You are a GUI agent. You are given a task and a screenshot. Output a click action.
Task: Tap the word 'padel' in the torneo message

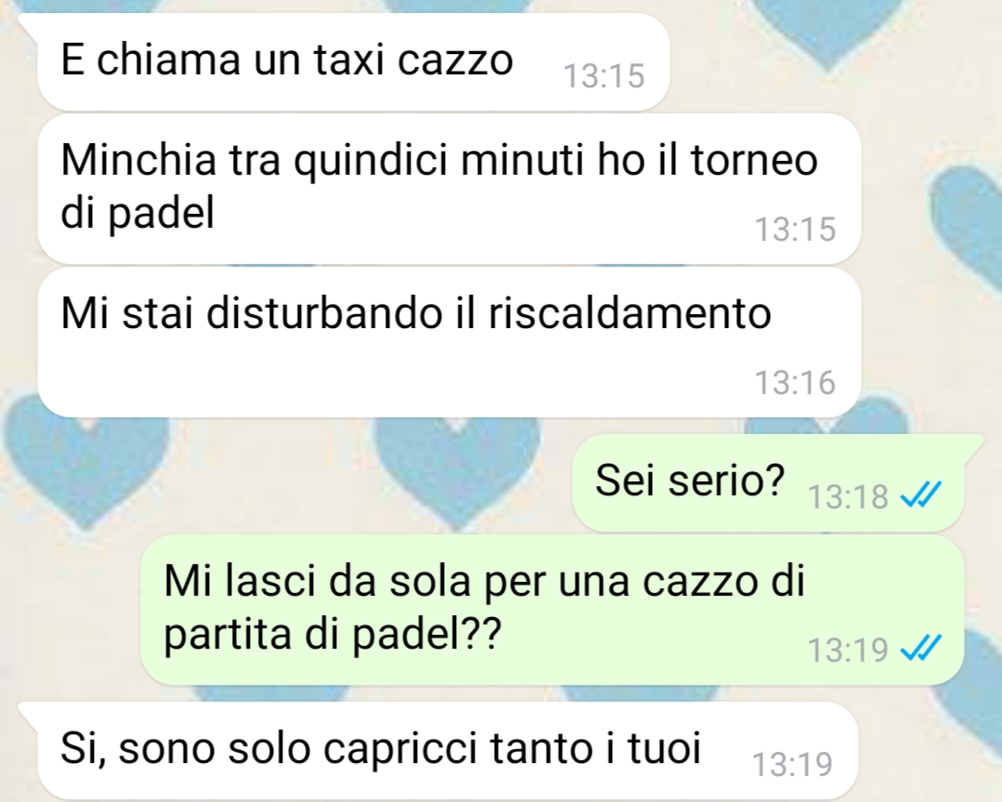tap(161, 215)
